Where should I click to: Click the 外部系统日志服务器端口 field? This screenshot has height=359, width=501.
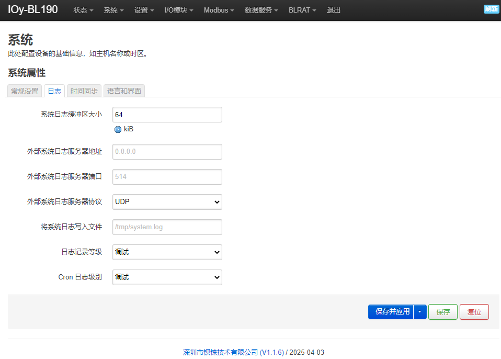(167, 177)
